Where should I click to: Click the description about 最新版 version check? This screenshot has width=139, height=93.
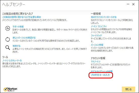pyautogui.click(x=46, y=41)
